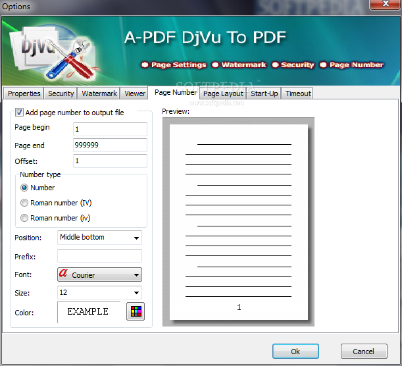Click the EXAMPLE color sample box
Screen dimensions: 402x366
89,312
